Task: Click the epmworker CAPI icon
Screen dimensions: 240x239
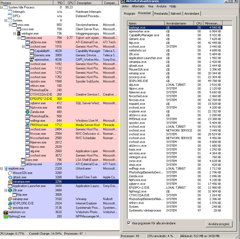Action: [x=32, y=60]
